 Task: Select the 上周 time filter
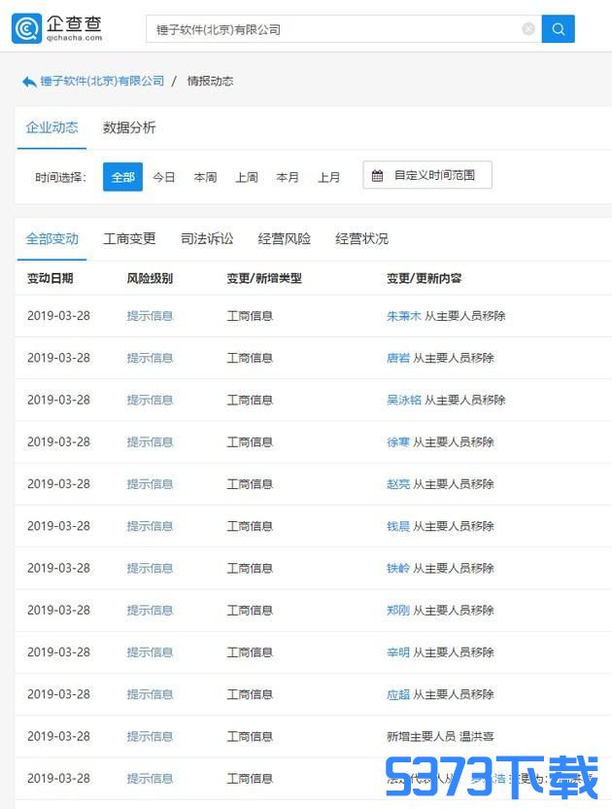247,178
